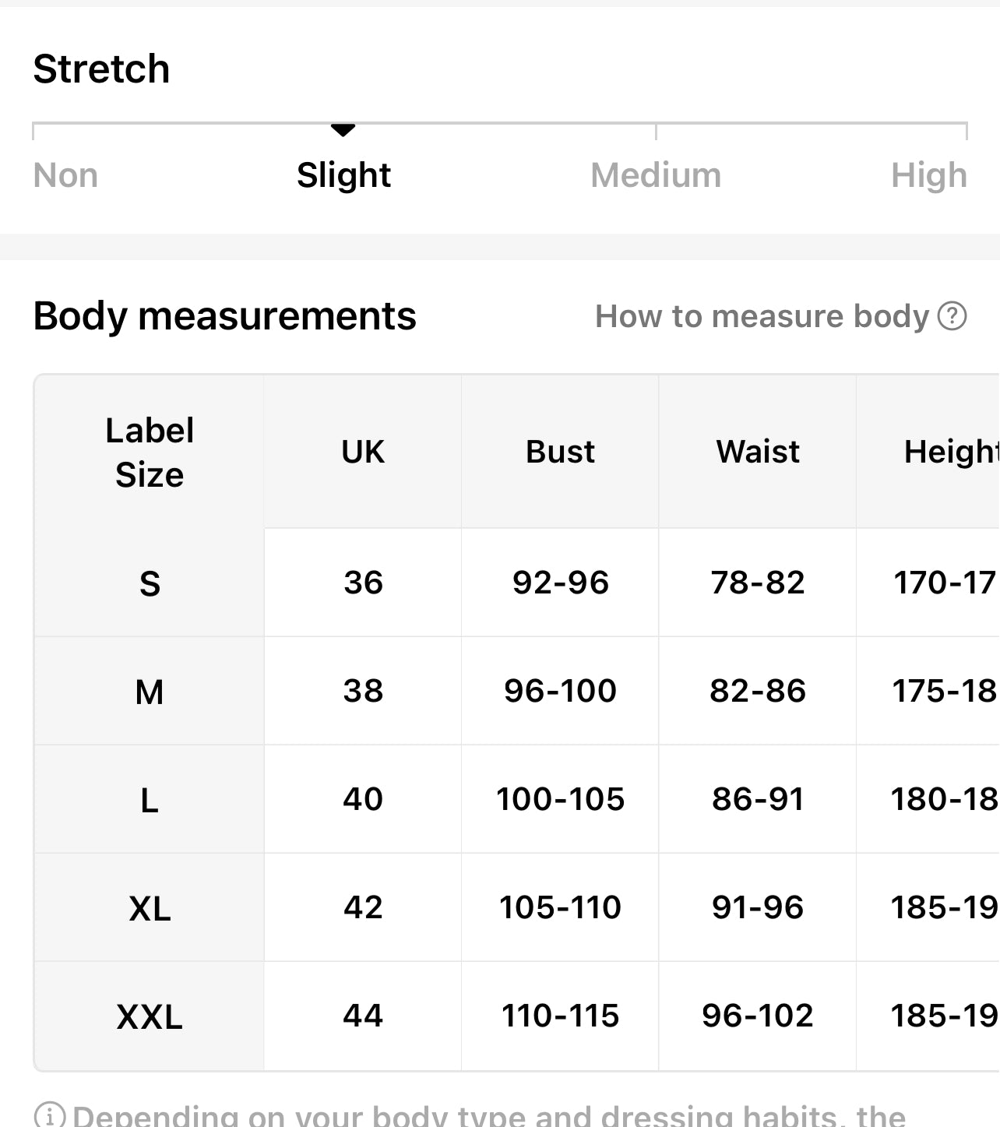Image resolution: width=1000 pixels, height=1127 pixels.
Task: Click the black stretch indicator triangle
Action: [343, 129]
